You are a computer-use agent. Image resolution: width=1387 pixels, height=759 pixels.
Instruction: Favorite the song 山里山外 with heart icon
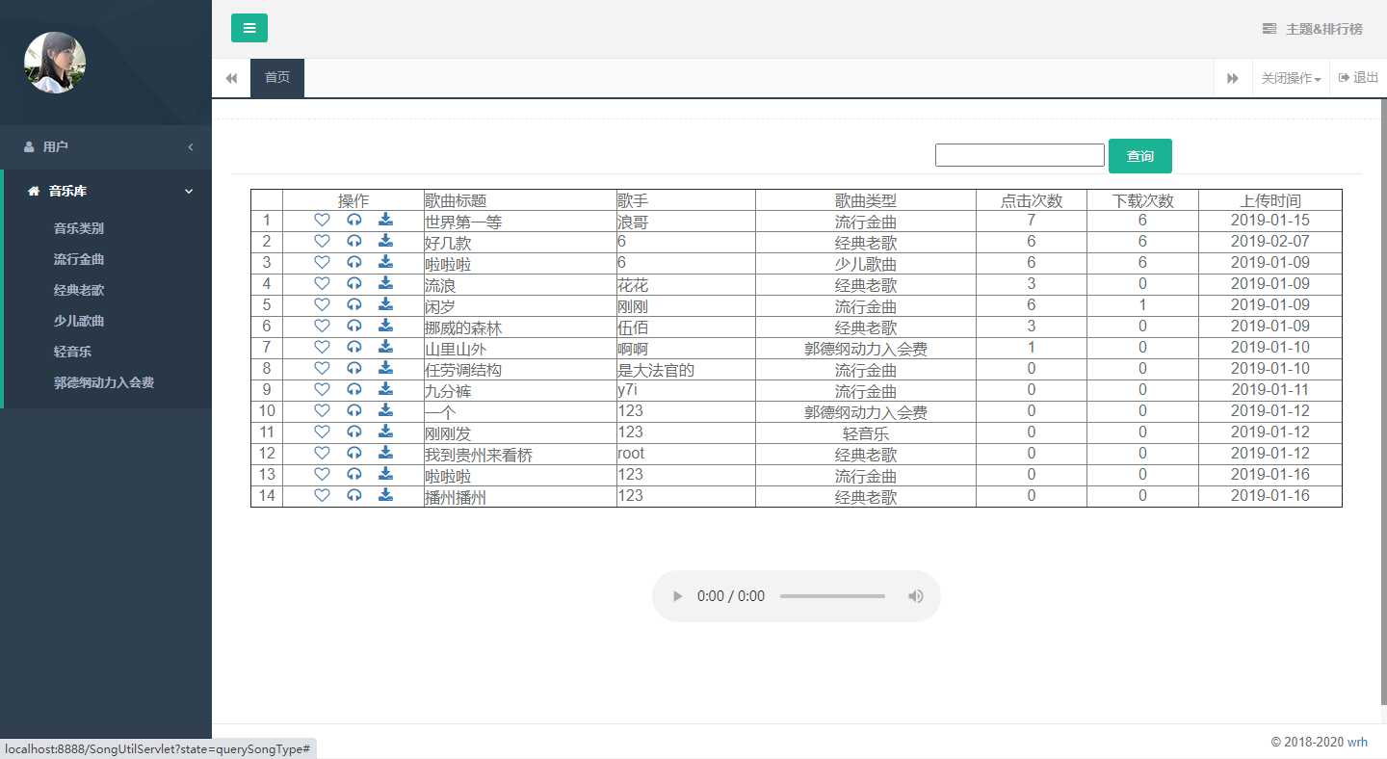pos(322,347)
